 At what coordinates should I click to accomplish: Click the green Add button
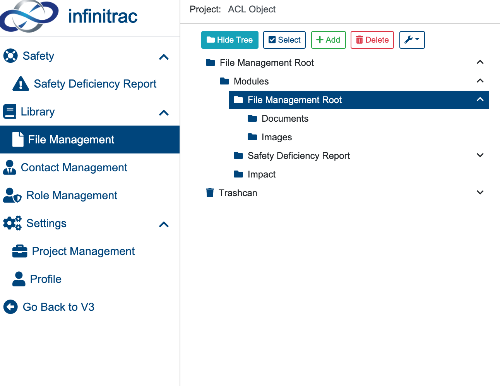tap(329, 40)
